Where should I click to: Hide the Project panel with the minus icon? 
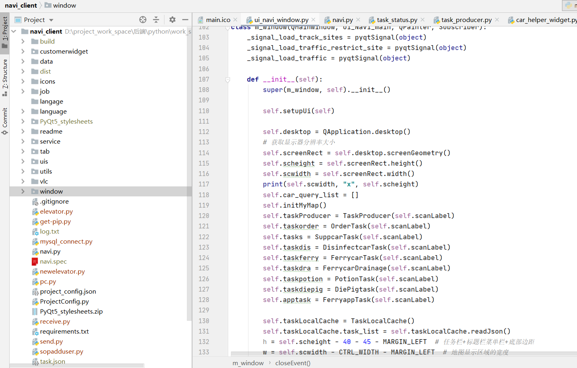pos(185,20)
